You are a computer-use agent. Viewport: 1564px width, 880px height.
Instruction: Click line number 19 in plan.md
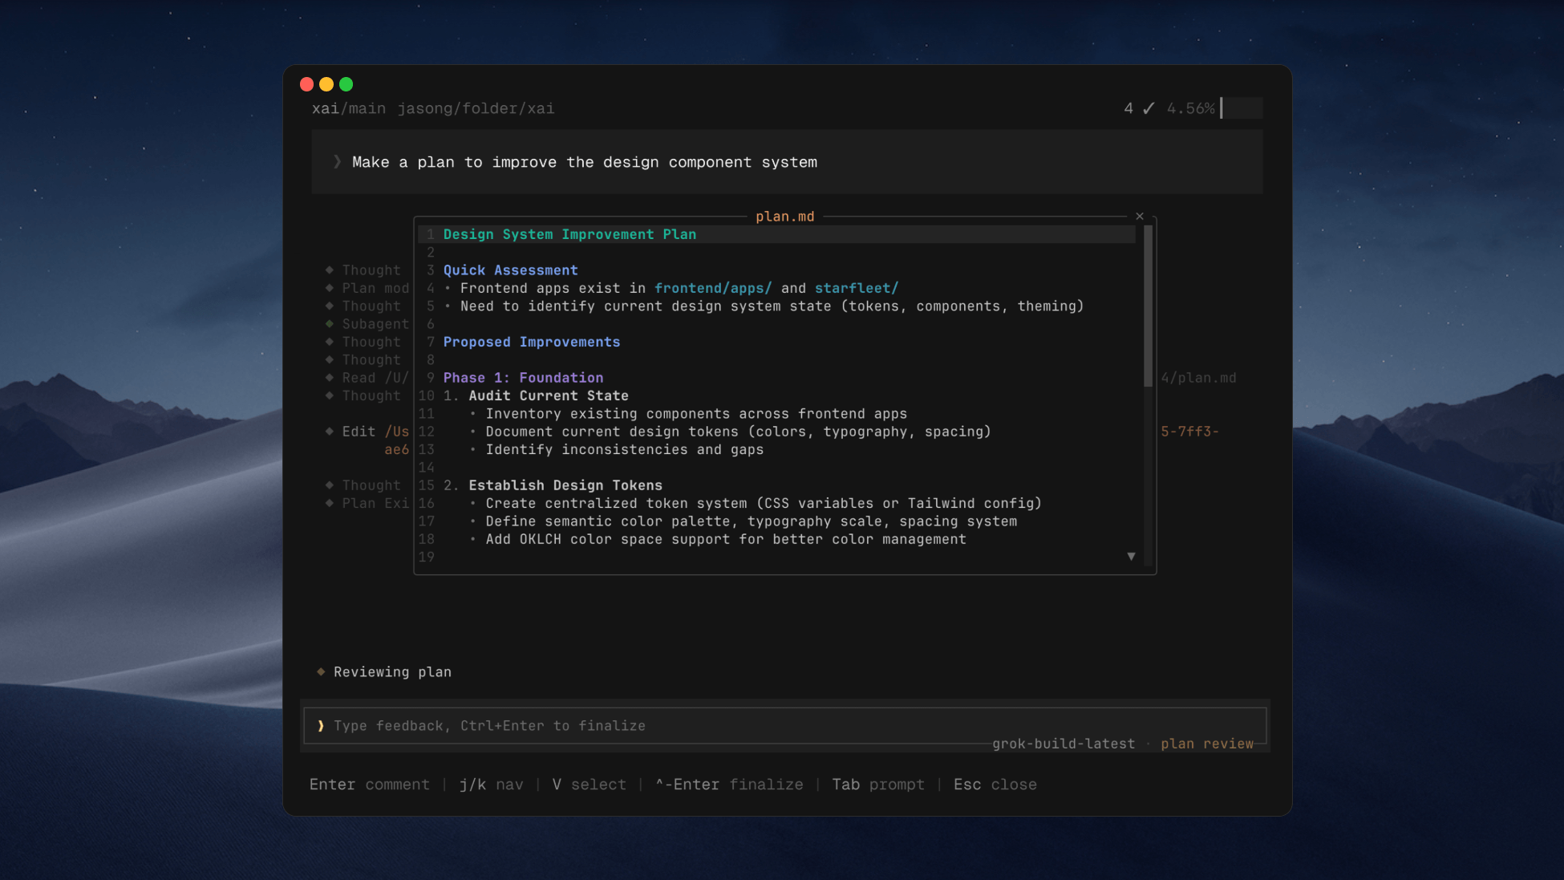click(x=426, y=557)
